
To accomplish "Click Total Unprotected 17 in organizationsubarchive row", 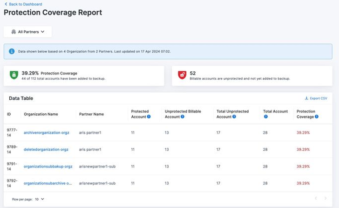I will [x=218, y=183].
